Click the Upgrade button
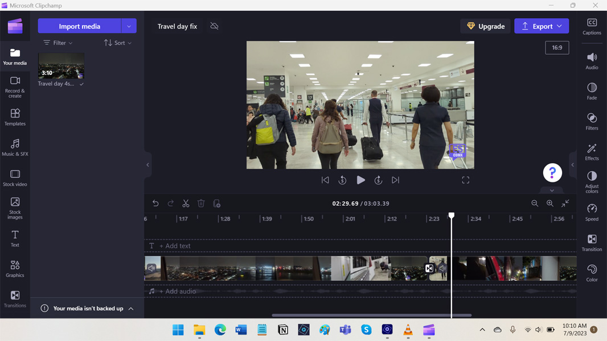Image resolution: width=607 pixels, height=341 pixels. coord(485,26)
